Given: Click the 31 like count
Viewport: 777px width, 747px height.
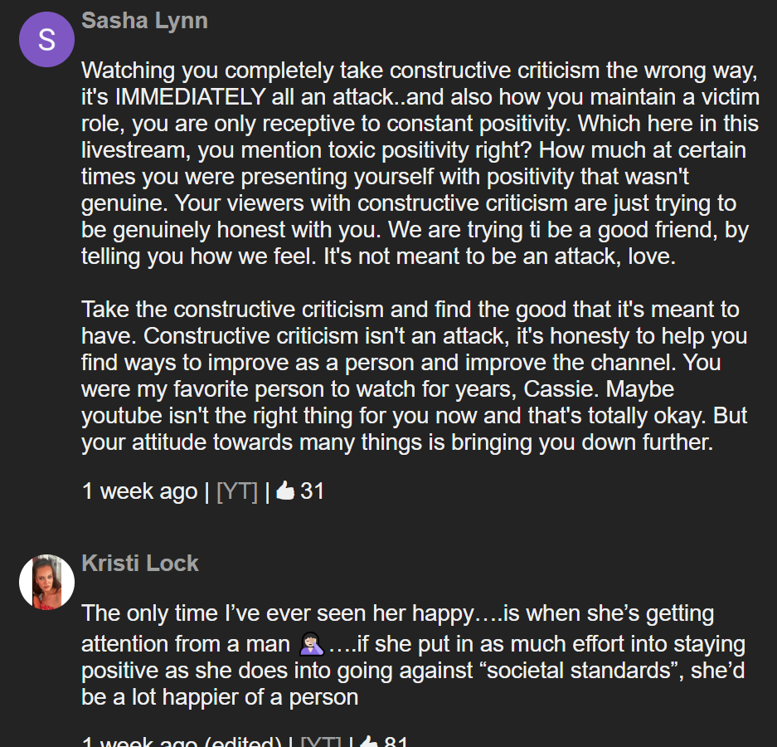Looking at the screenshot, I should coord(312,491).
